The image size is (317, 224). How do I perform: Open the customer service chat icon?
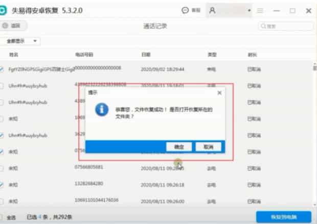pyautogui.click(x=185, y=10)
